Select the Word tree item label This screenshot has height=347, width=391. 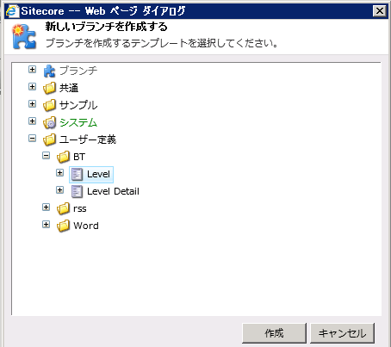pos(86,226)
